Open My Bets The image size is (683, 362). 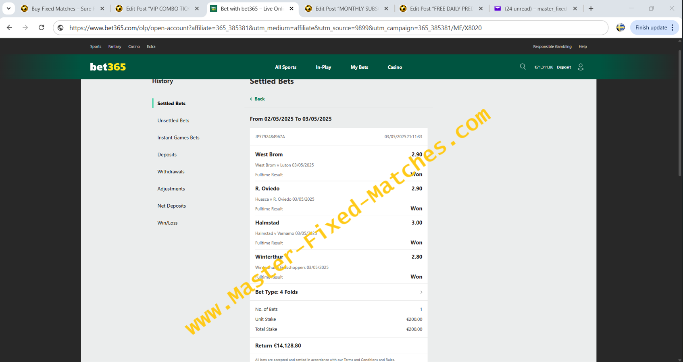tap(359, 67)
